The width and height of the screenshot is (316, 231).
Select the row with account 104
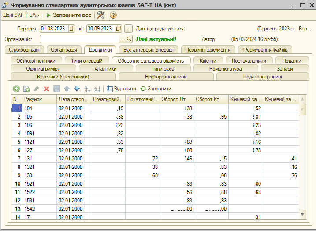tap(155, 108)
